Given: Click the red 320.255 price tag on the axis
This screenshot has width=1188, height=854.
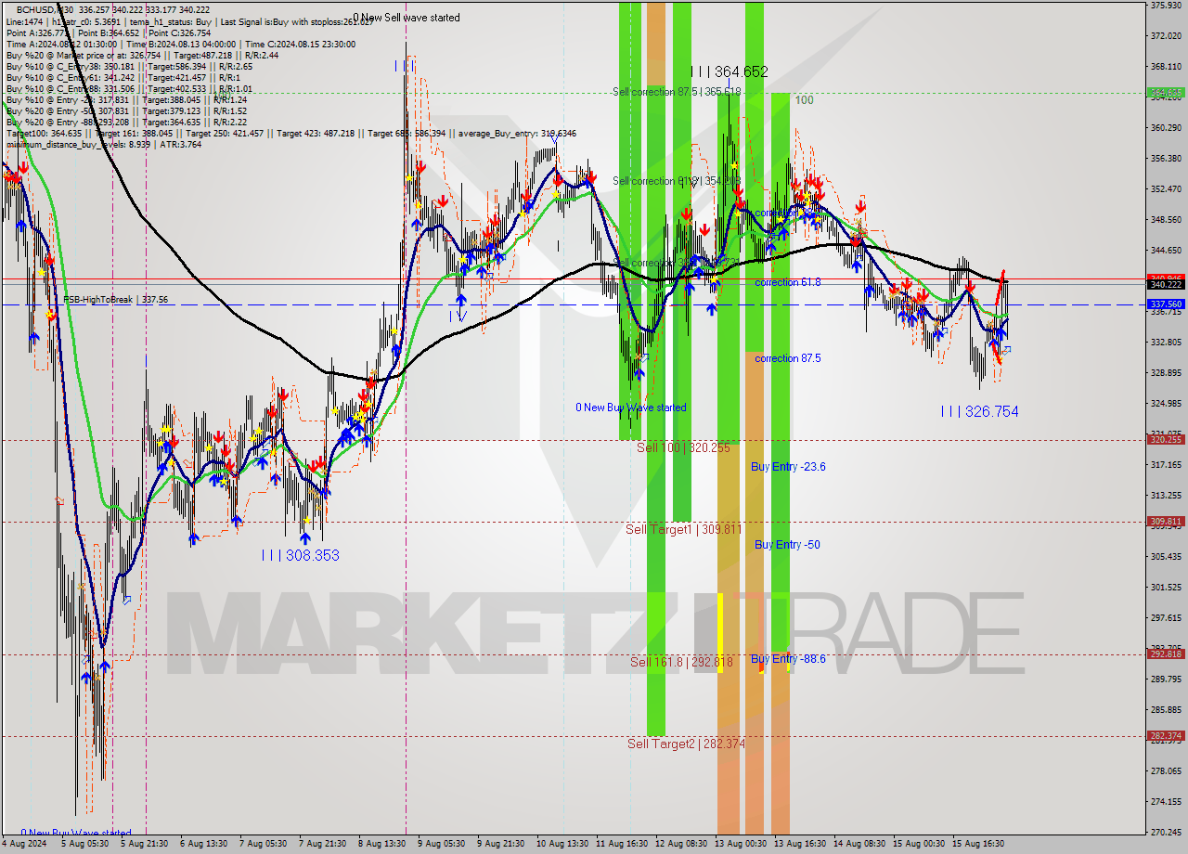Looking at the screenshot, I should [1167, 440].
